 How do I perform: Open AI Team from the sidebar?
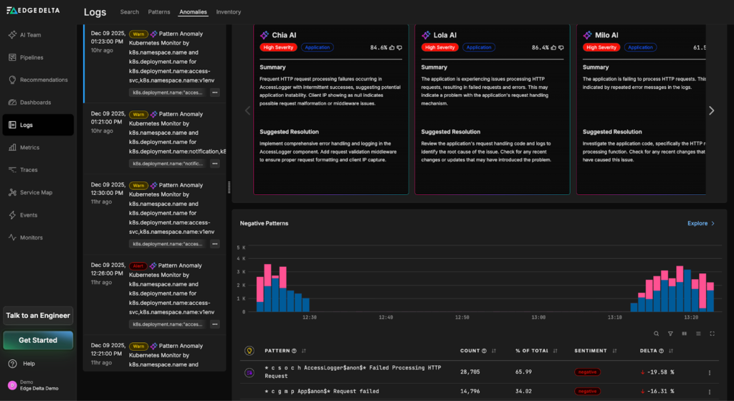[x=29, y=34]
